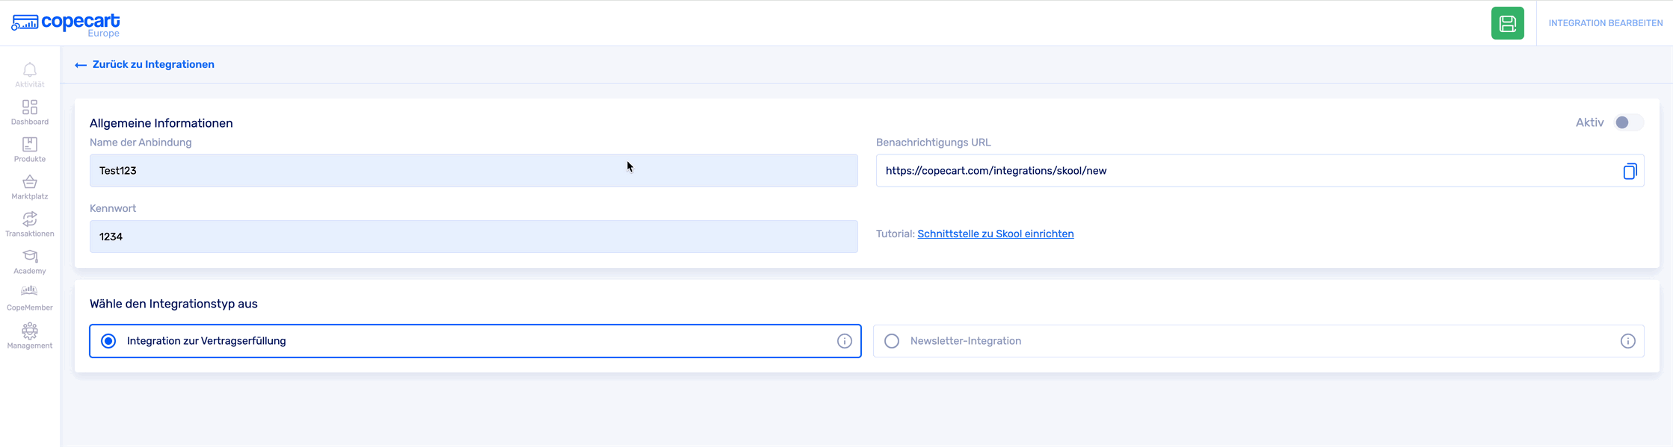
Task: Click the Kennwort input field
Action: (473, 237)
